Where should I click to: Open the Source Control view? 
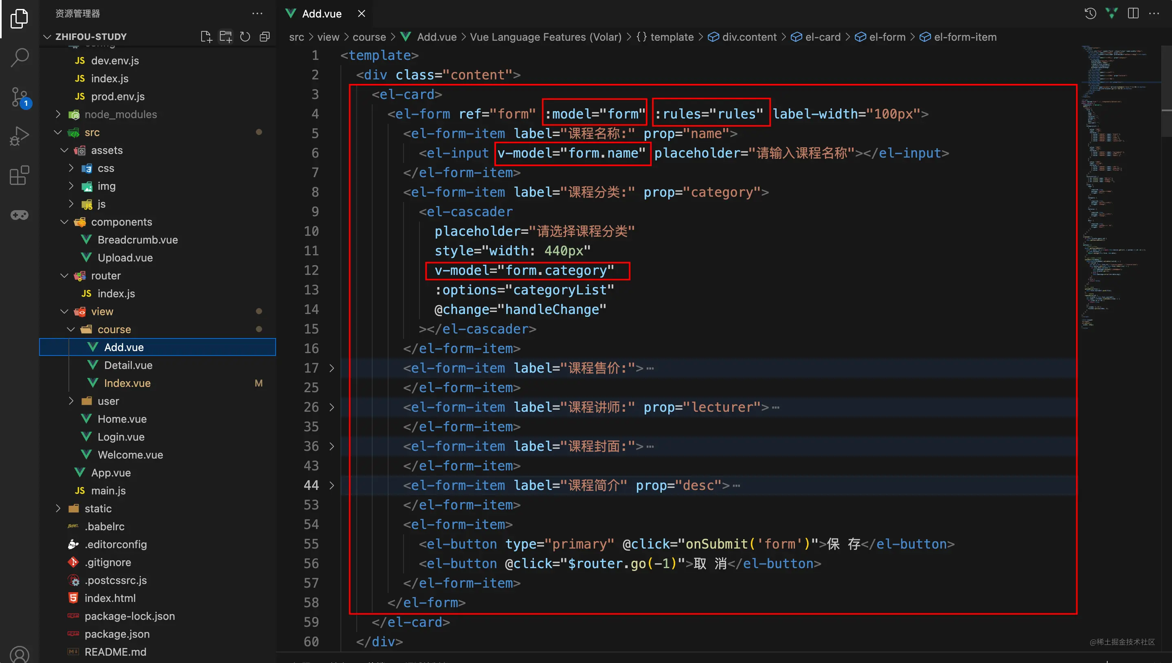(x=19, y=97)
